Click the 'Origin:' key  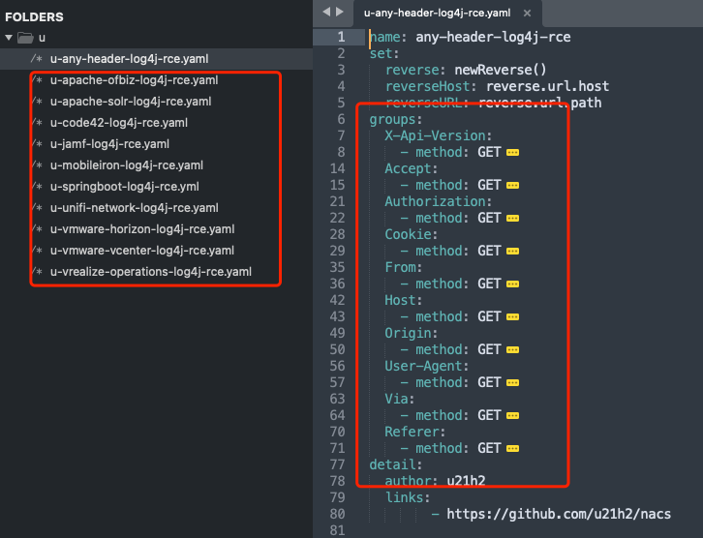(x=412, y=333)
